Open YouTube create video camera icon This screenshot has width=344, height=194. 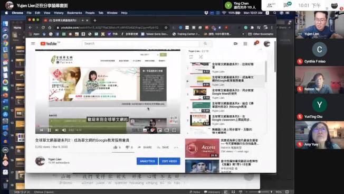[235, 44]
